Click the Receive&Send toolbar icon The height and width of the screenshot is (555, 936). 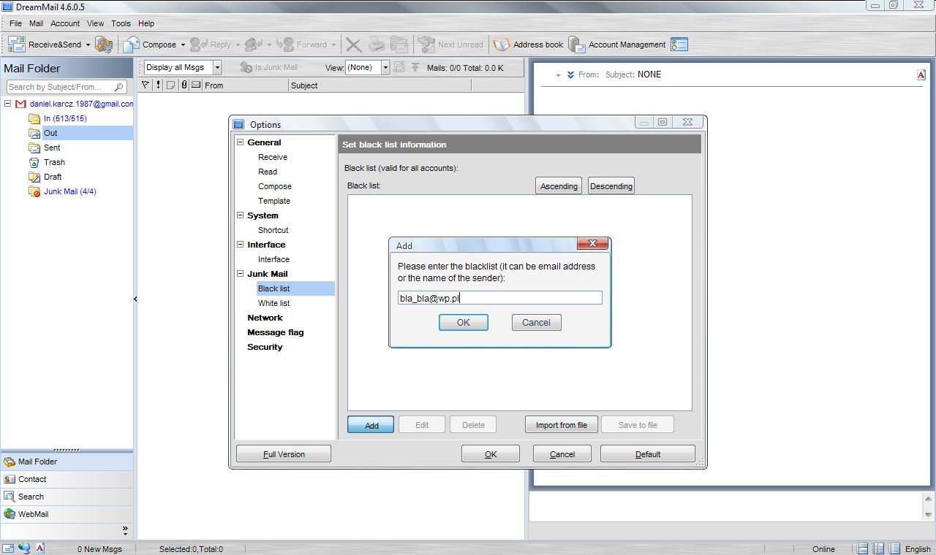[16, 45]
